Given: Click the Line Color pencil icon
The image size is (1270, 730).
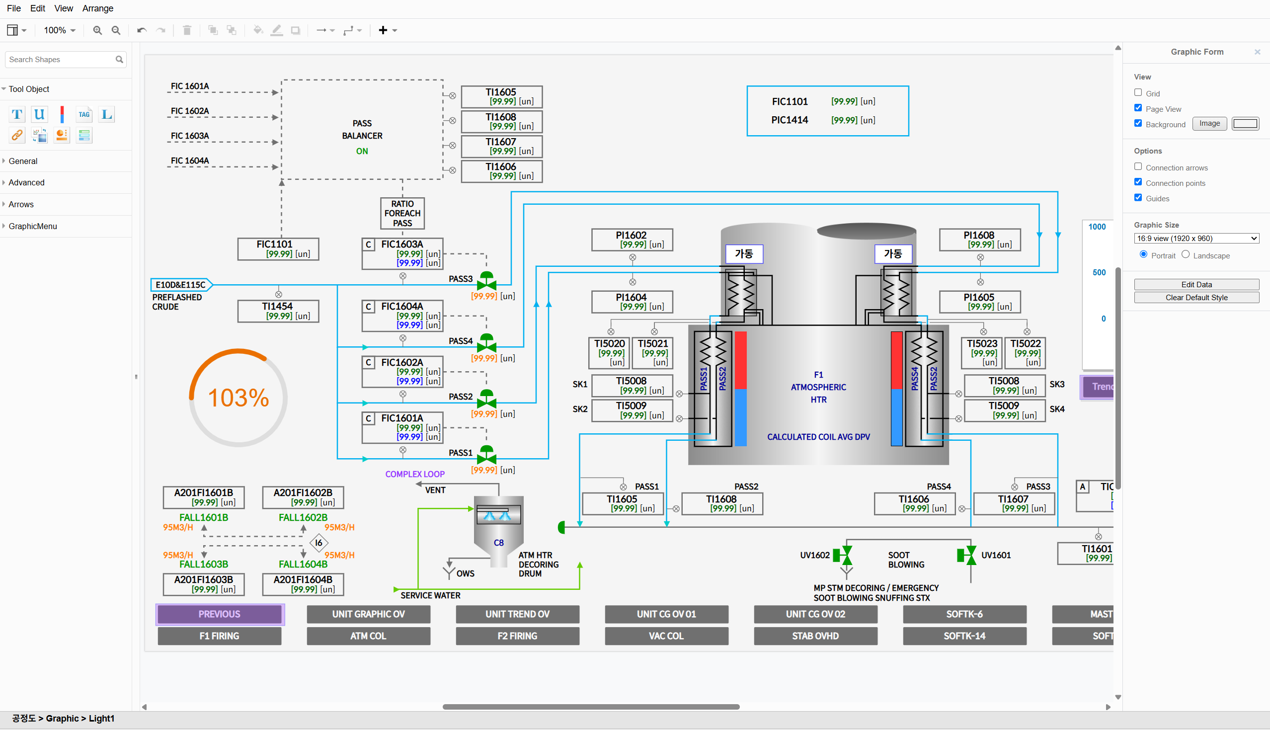Looking at the screenshot, I should coord(277,31).
